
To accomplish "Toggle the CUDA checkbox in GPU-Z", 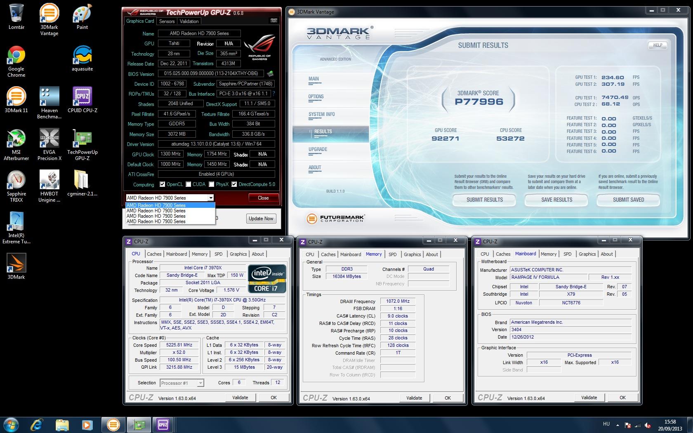I will [x=189, y=184].
